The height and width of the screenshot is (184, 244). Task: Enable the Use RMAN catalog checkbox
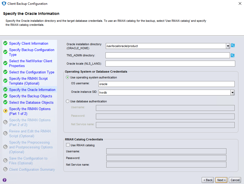tap(68, 145)
